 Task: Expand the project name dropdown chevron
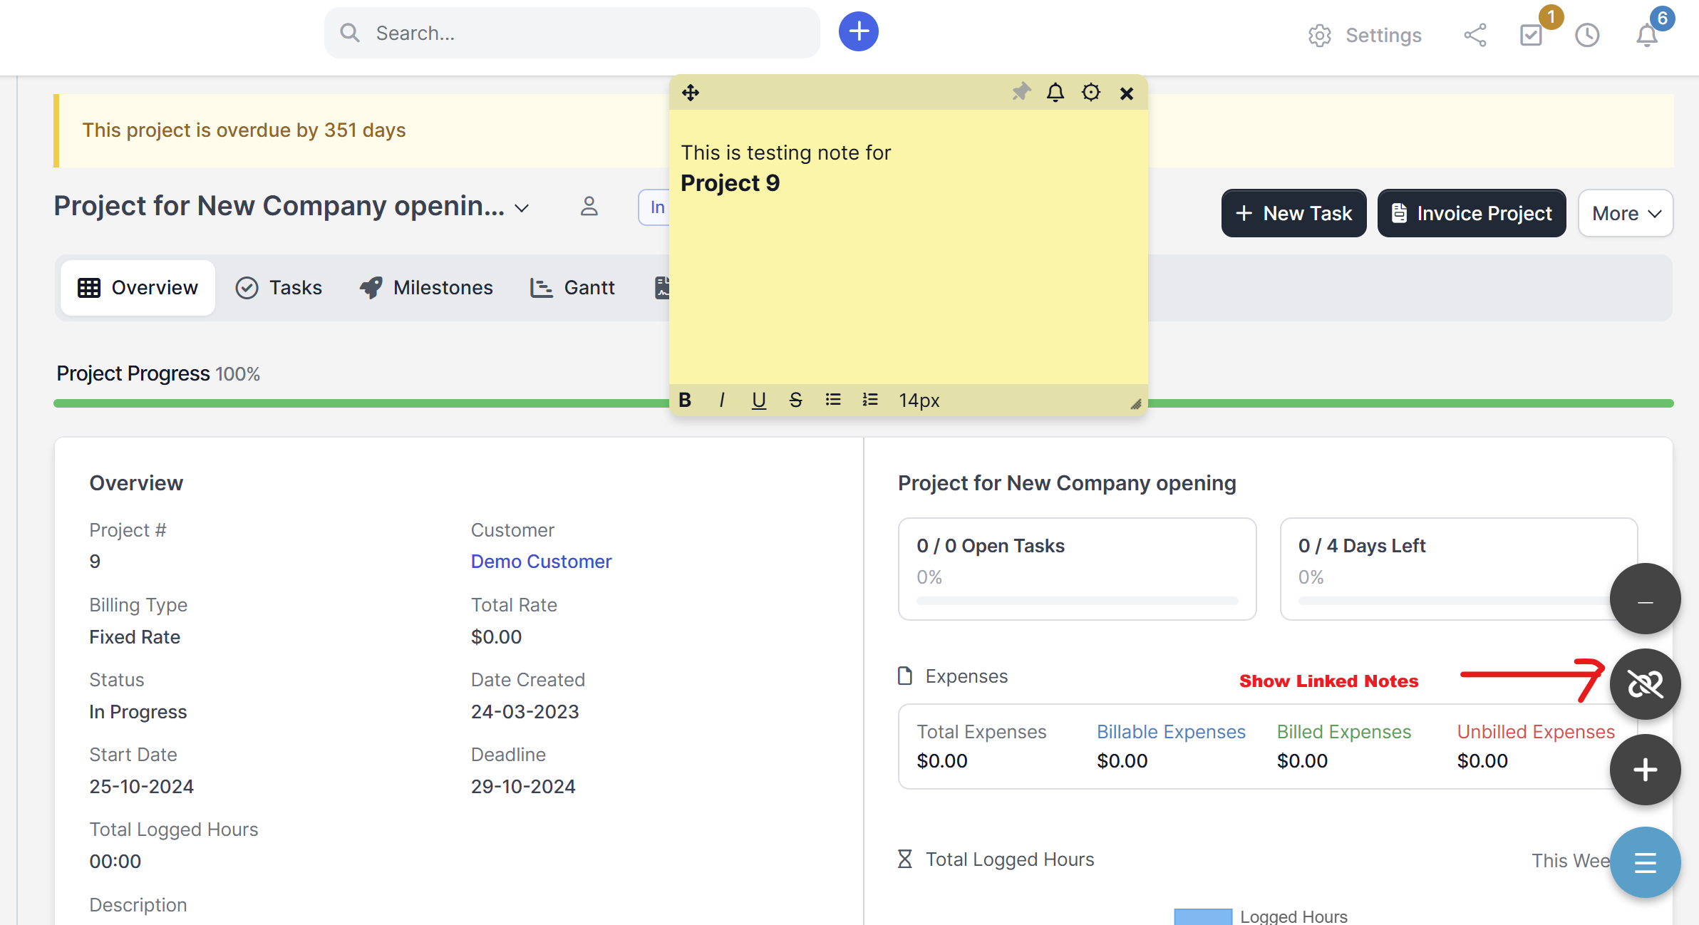coord(522,208)
